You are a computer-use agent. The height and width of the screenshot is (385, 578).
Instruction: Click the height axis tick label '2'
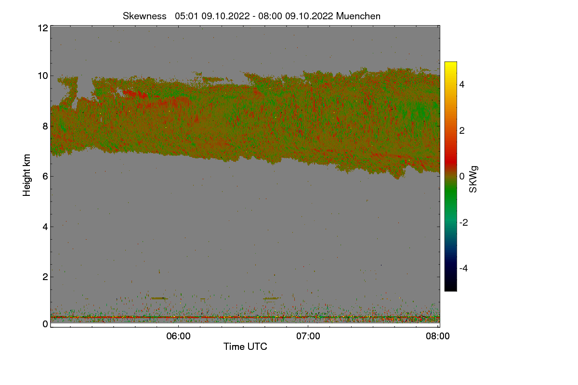pos(45,277)
